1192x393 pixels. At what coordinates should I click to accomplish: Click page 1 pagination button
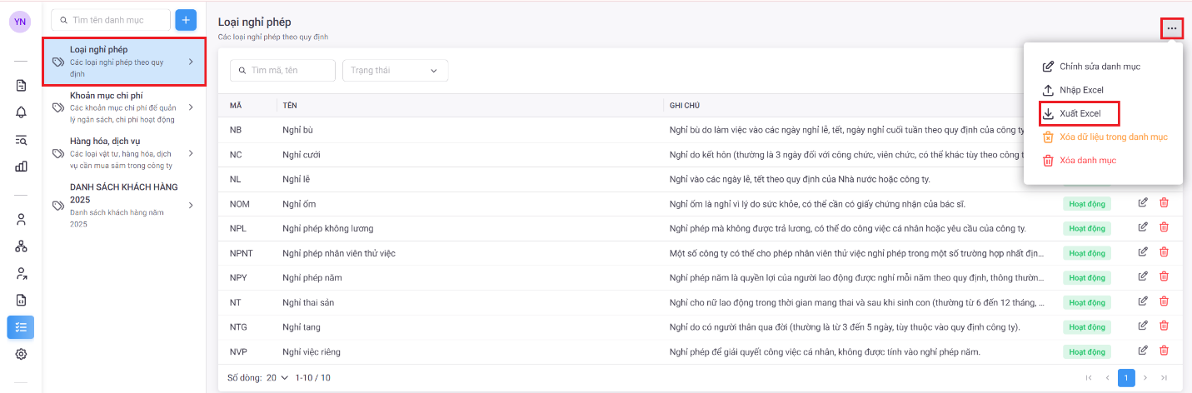1126,378
